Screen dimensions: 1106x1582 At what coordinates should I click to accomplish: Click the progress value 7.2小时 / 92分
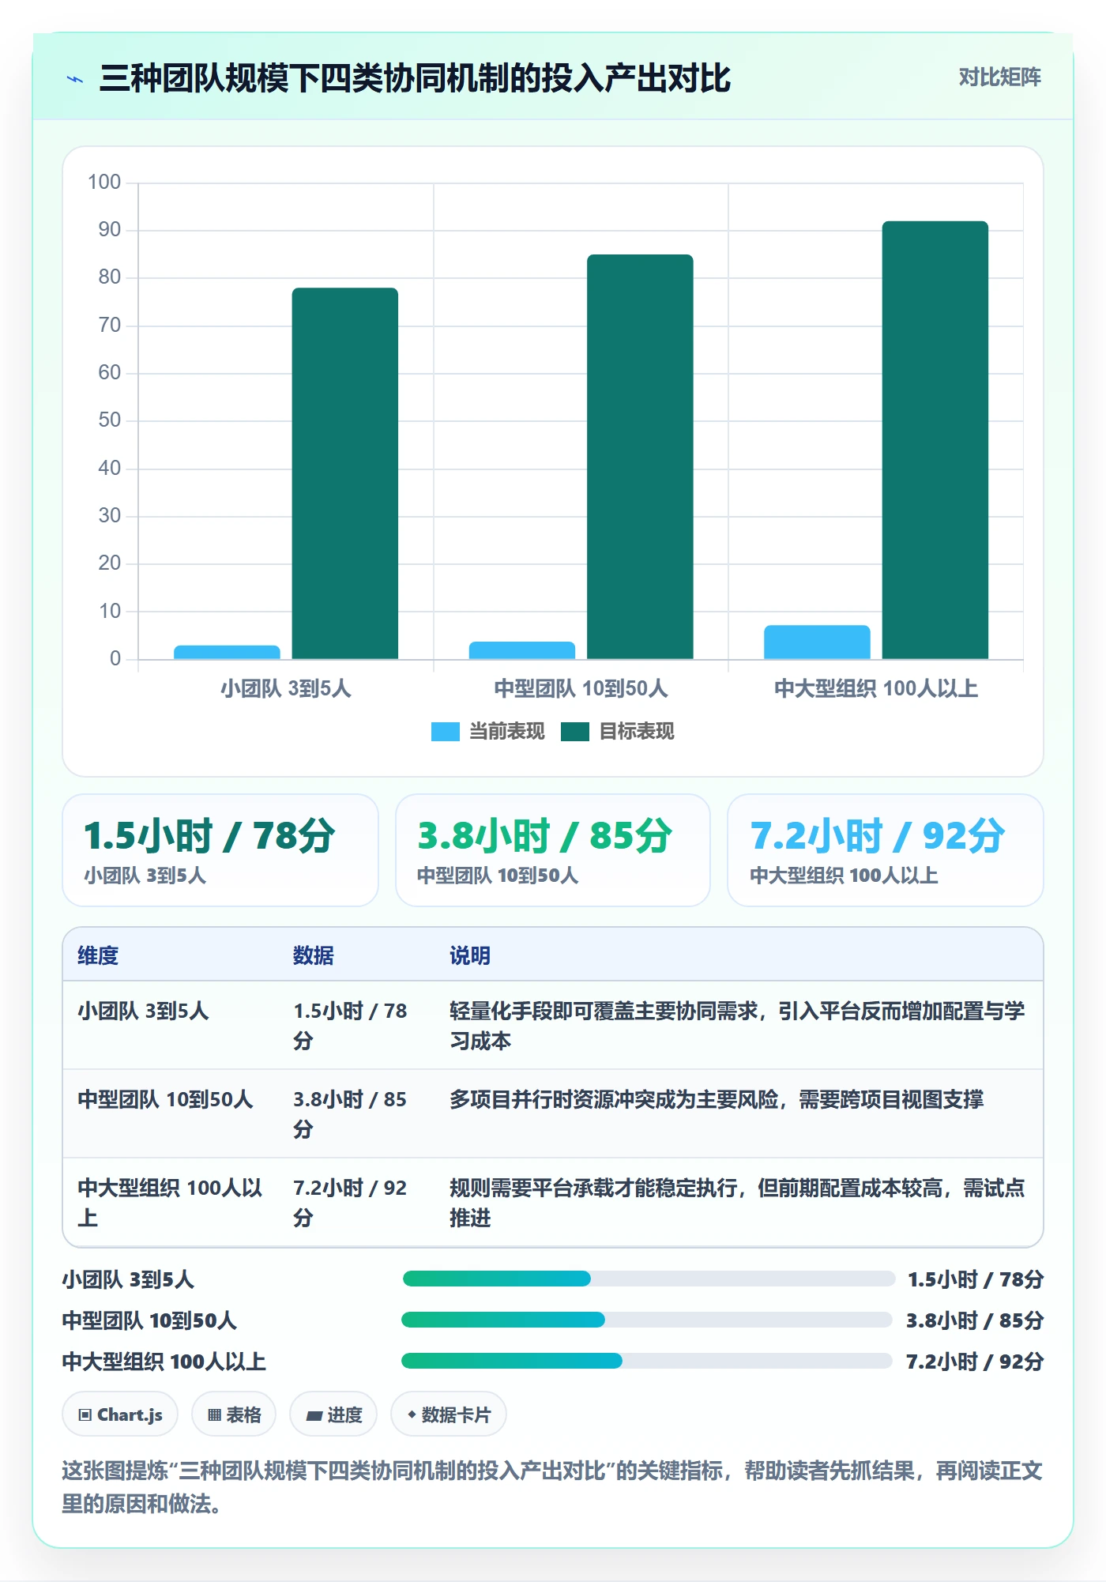(x=975, y=1362)
